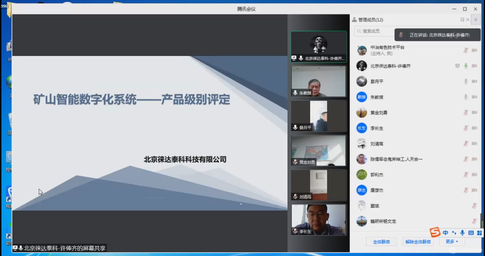The height and width of the screenshot is (256, 485).
Task: Open video thumbnail of 李长生
Action: point(319,220)
